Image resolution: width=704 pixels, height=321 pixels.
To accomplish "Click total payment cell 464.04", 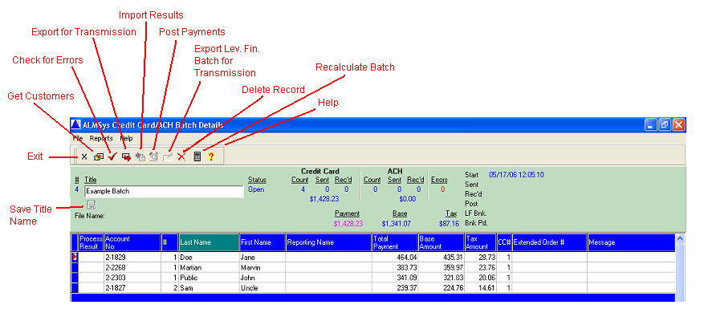I will pos(395,258).
